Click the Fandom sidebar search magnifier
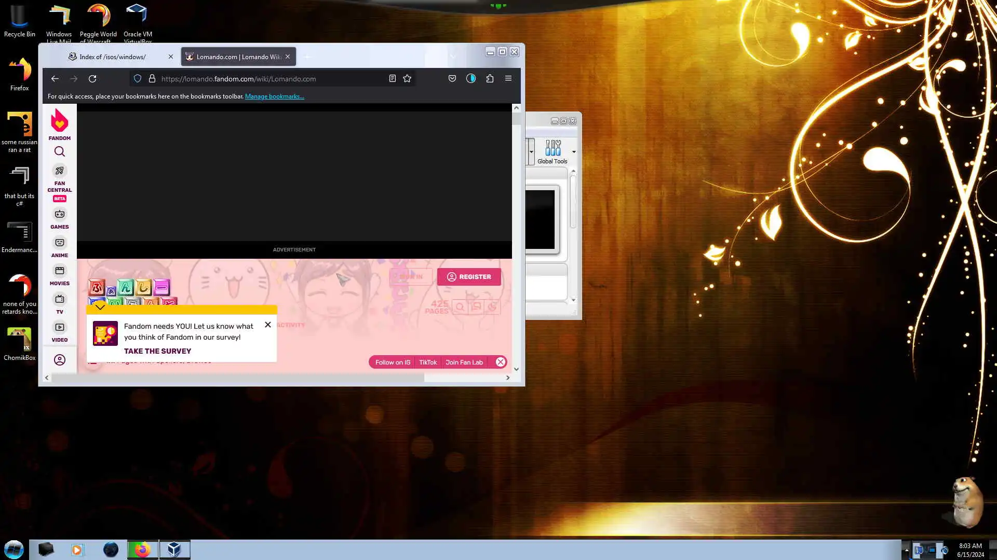997x560 pixels. [x=60, y=151]
